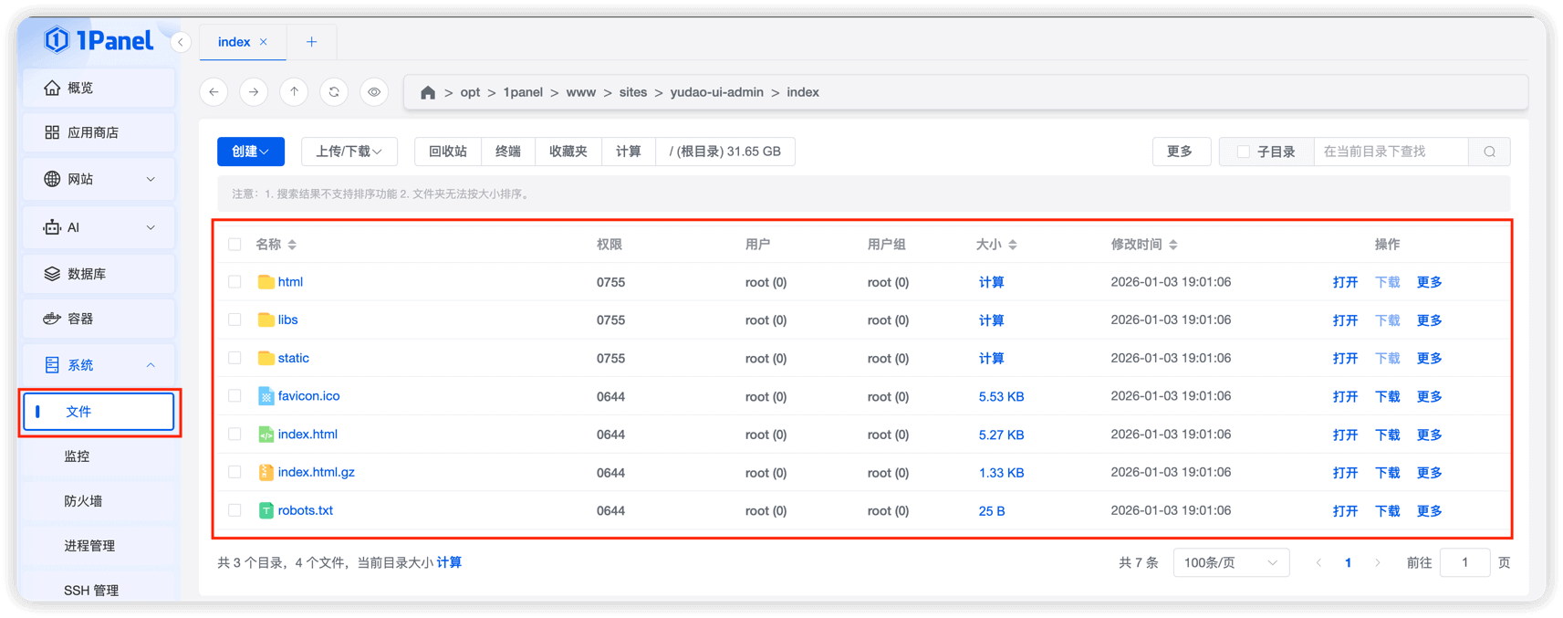Download the robots.txt file
The width and height of the screenshot is (1563, 618).
pyautogui.click(x=1387, y=511)
